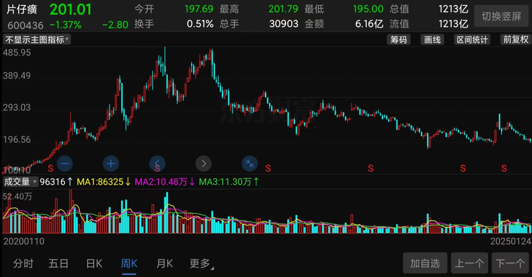532x277 pixels.
Task: Click 画线 drawing button
Action: point(432,40)
